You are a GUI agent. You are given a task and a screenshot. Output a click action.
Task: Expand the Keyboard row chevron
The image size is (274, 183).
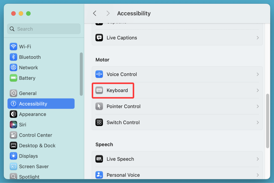pyautogui.click(x=257, y=90)
